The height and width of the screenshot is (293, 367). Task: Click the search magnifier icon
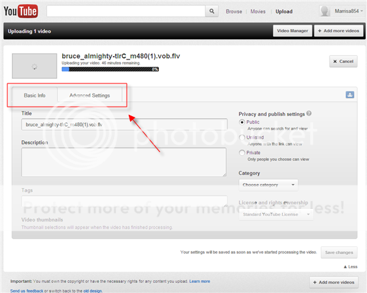point(212,11)
